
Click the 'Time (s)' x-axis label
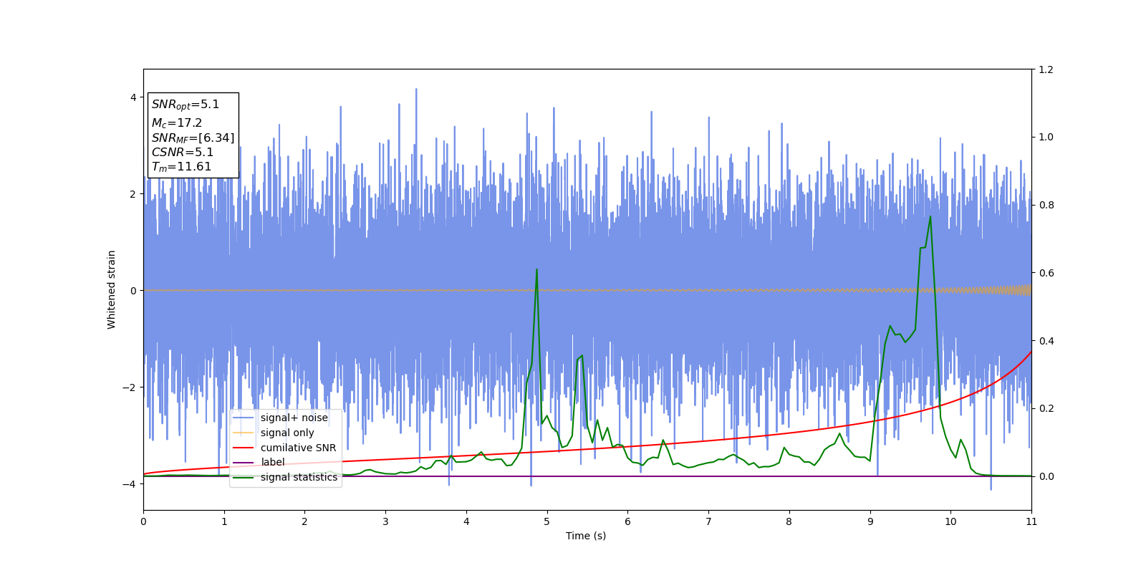(x=586, y=536)
